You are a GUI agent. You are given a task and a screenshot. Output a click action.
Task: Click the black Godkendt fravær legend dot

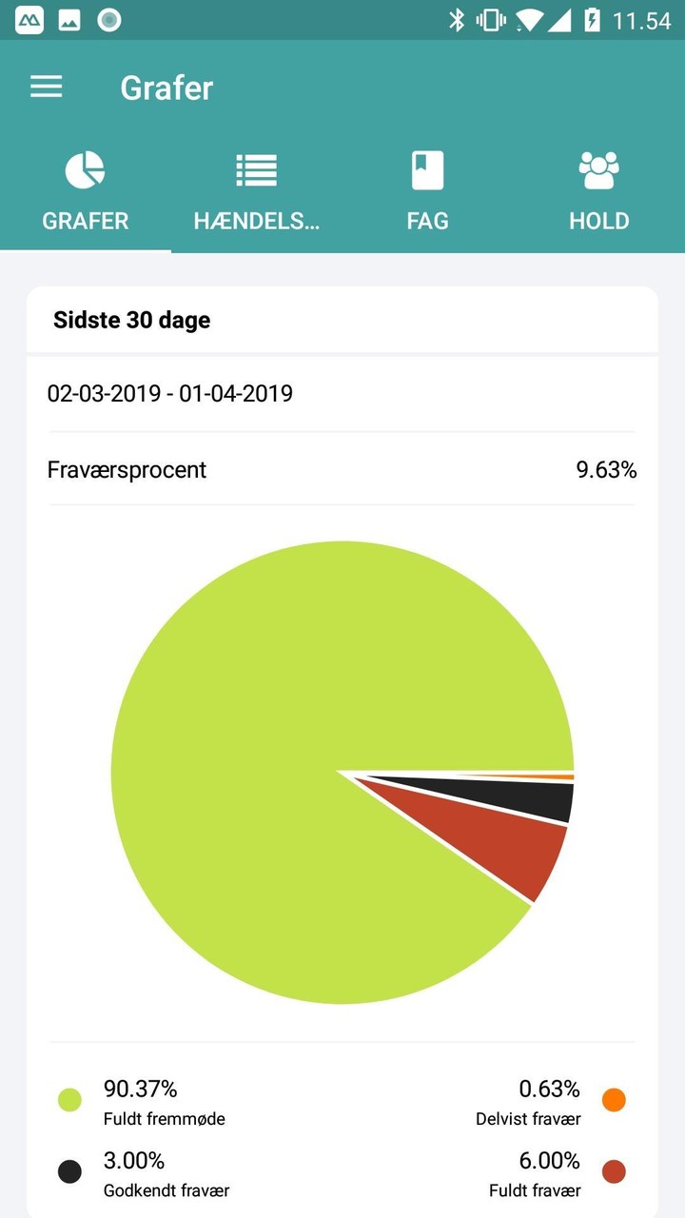click(68, 1171)
